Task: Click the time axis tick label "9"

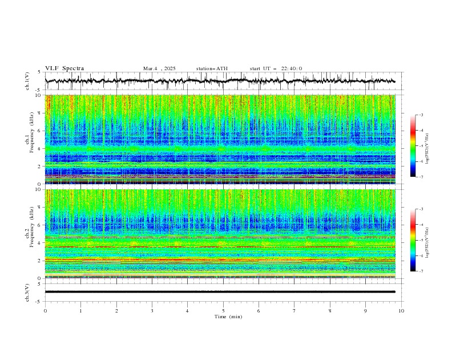Action: [x=365, y=311]
